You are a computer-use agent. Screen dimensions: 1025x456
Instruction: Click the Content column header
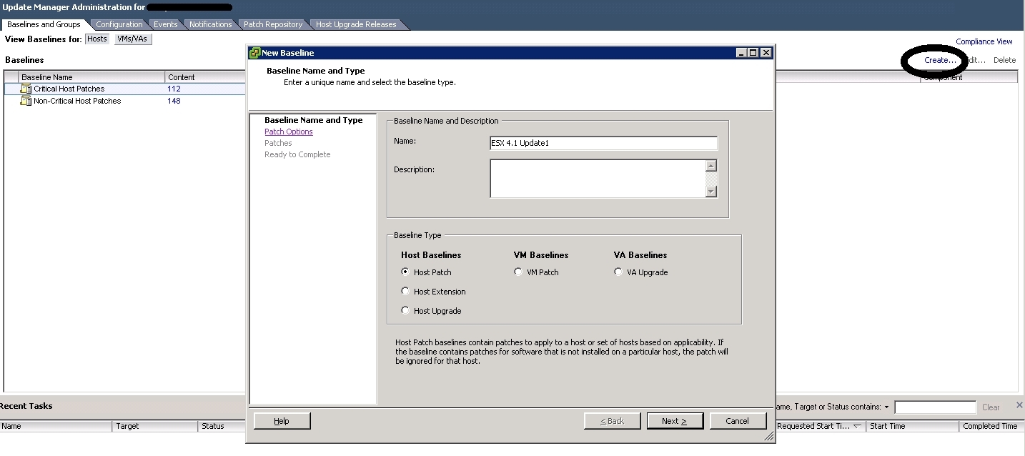pyautogui.click(x=205, y=77)
